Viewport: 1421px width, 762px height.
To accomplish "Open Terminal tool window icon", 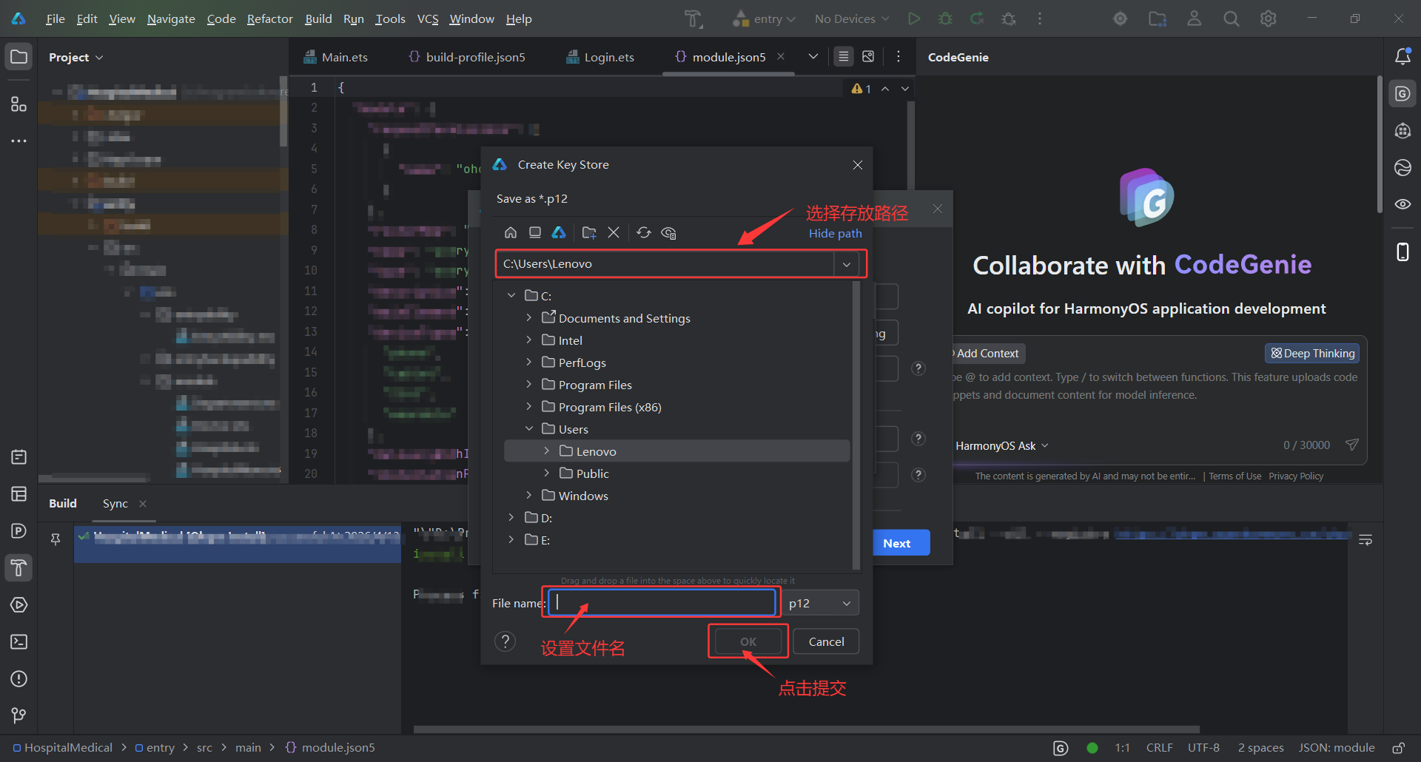I will pos(19,641).
